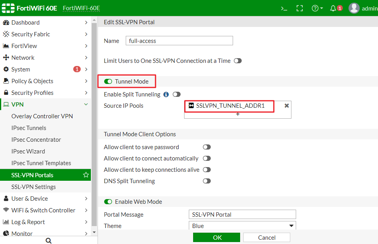Click the FortiWiFi logo icon
This screenshot has width=378, height=244.
click(x=8, y=8)
